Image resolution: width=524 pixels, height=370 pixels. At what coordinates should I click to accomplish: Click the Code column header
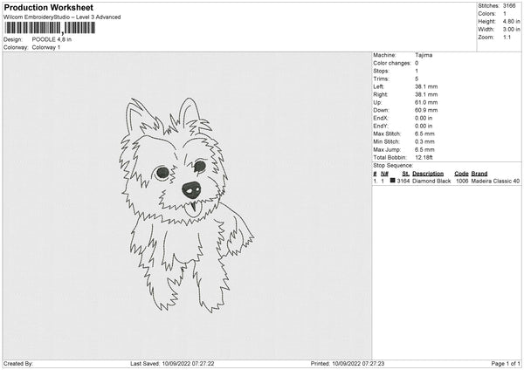[x=461, y=174]
